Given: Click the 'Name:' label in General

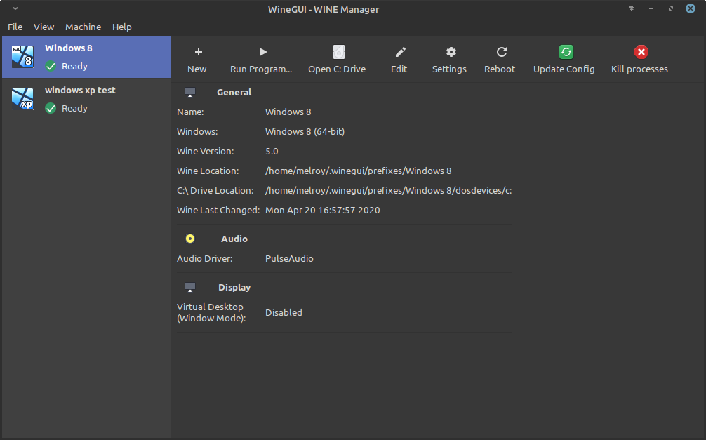Looking at the screenshot, I should point(190,112).
